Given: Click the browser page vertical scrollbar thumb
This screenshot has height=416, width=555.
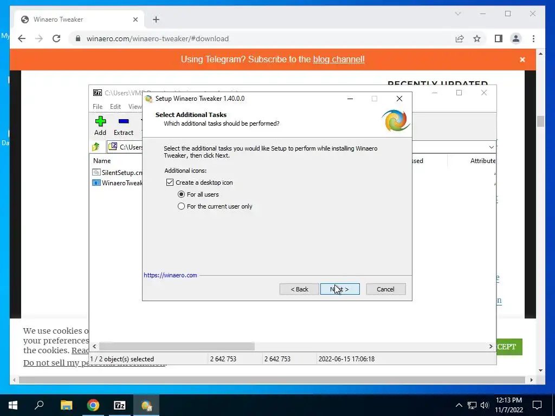Looking at the screenshot, I should pos(540,121).
